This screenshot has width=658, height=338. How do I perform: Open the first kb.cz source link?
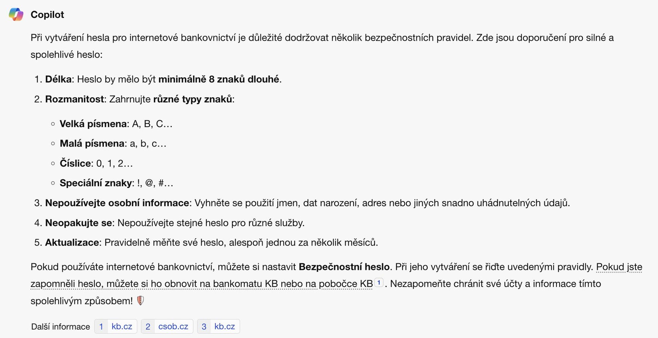[x=122, y=326]
